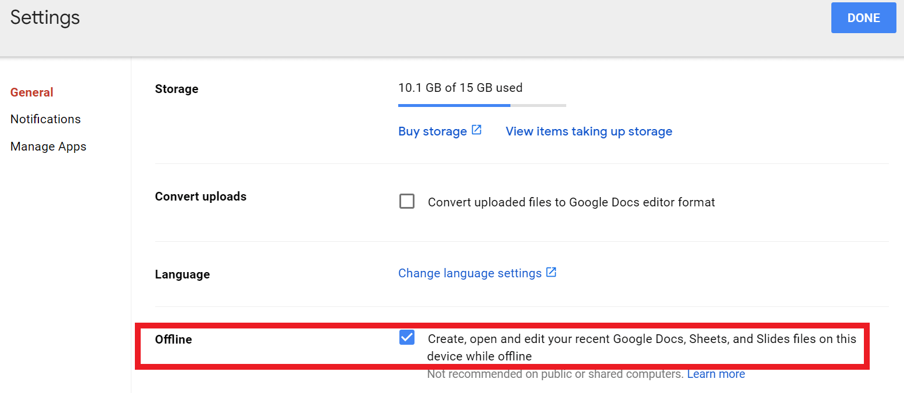Switch to the Manage Apps tab
The image size is (904, 393).
[48, 147]
